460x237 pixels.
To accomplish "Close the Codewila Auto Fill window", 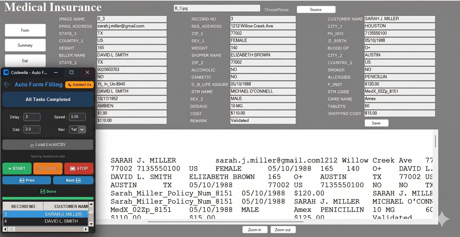I will [87, 73].
